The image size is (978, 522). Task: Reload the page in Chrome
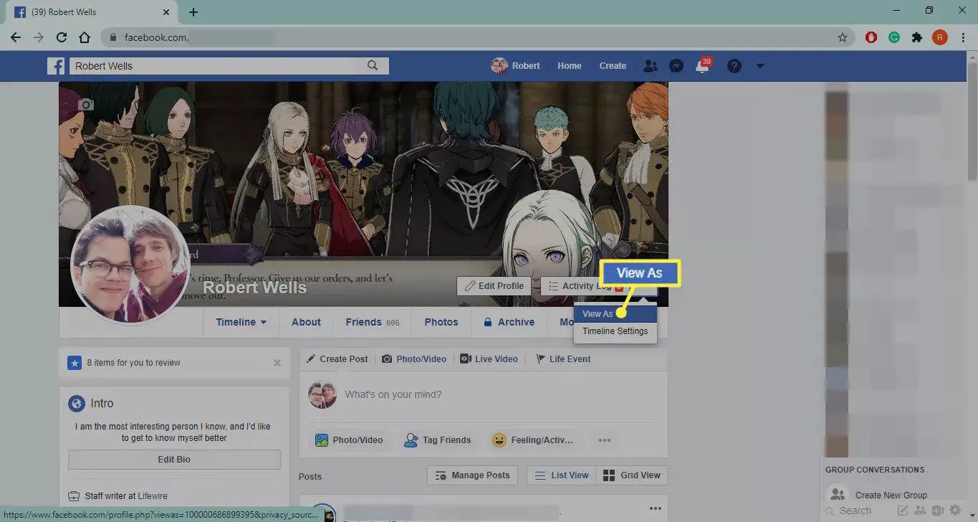point(62,38)
